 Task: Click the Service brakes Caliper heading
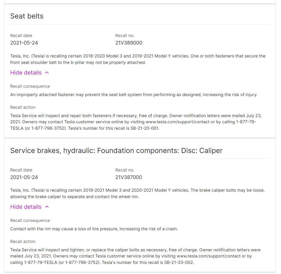(116, 150)
